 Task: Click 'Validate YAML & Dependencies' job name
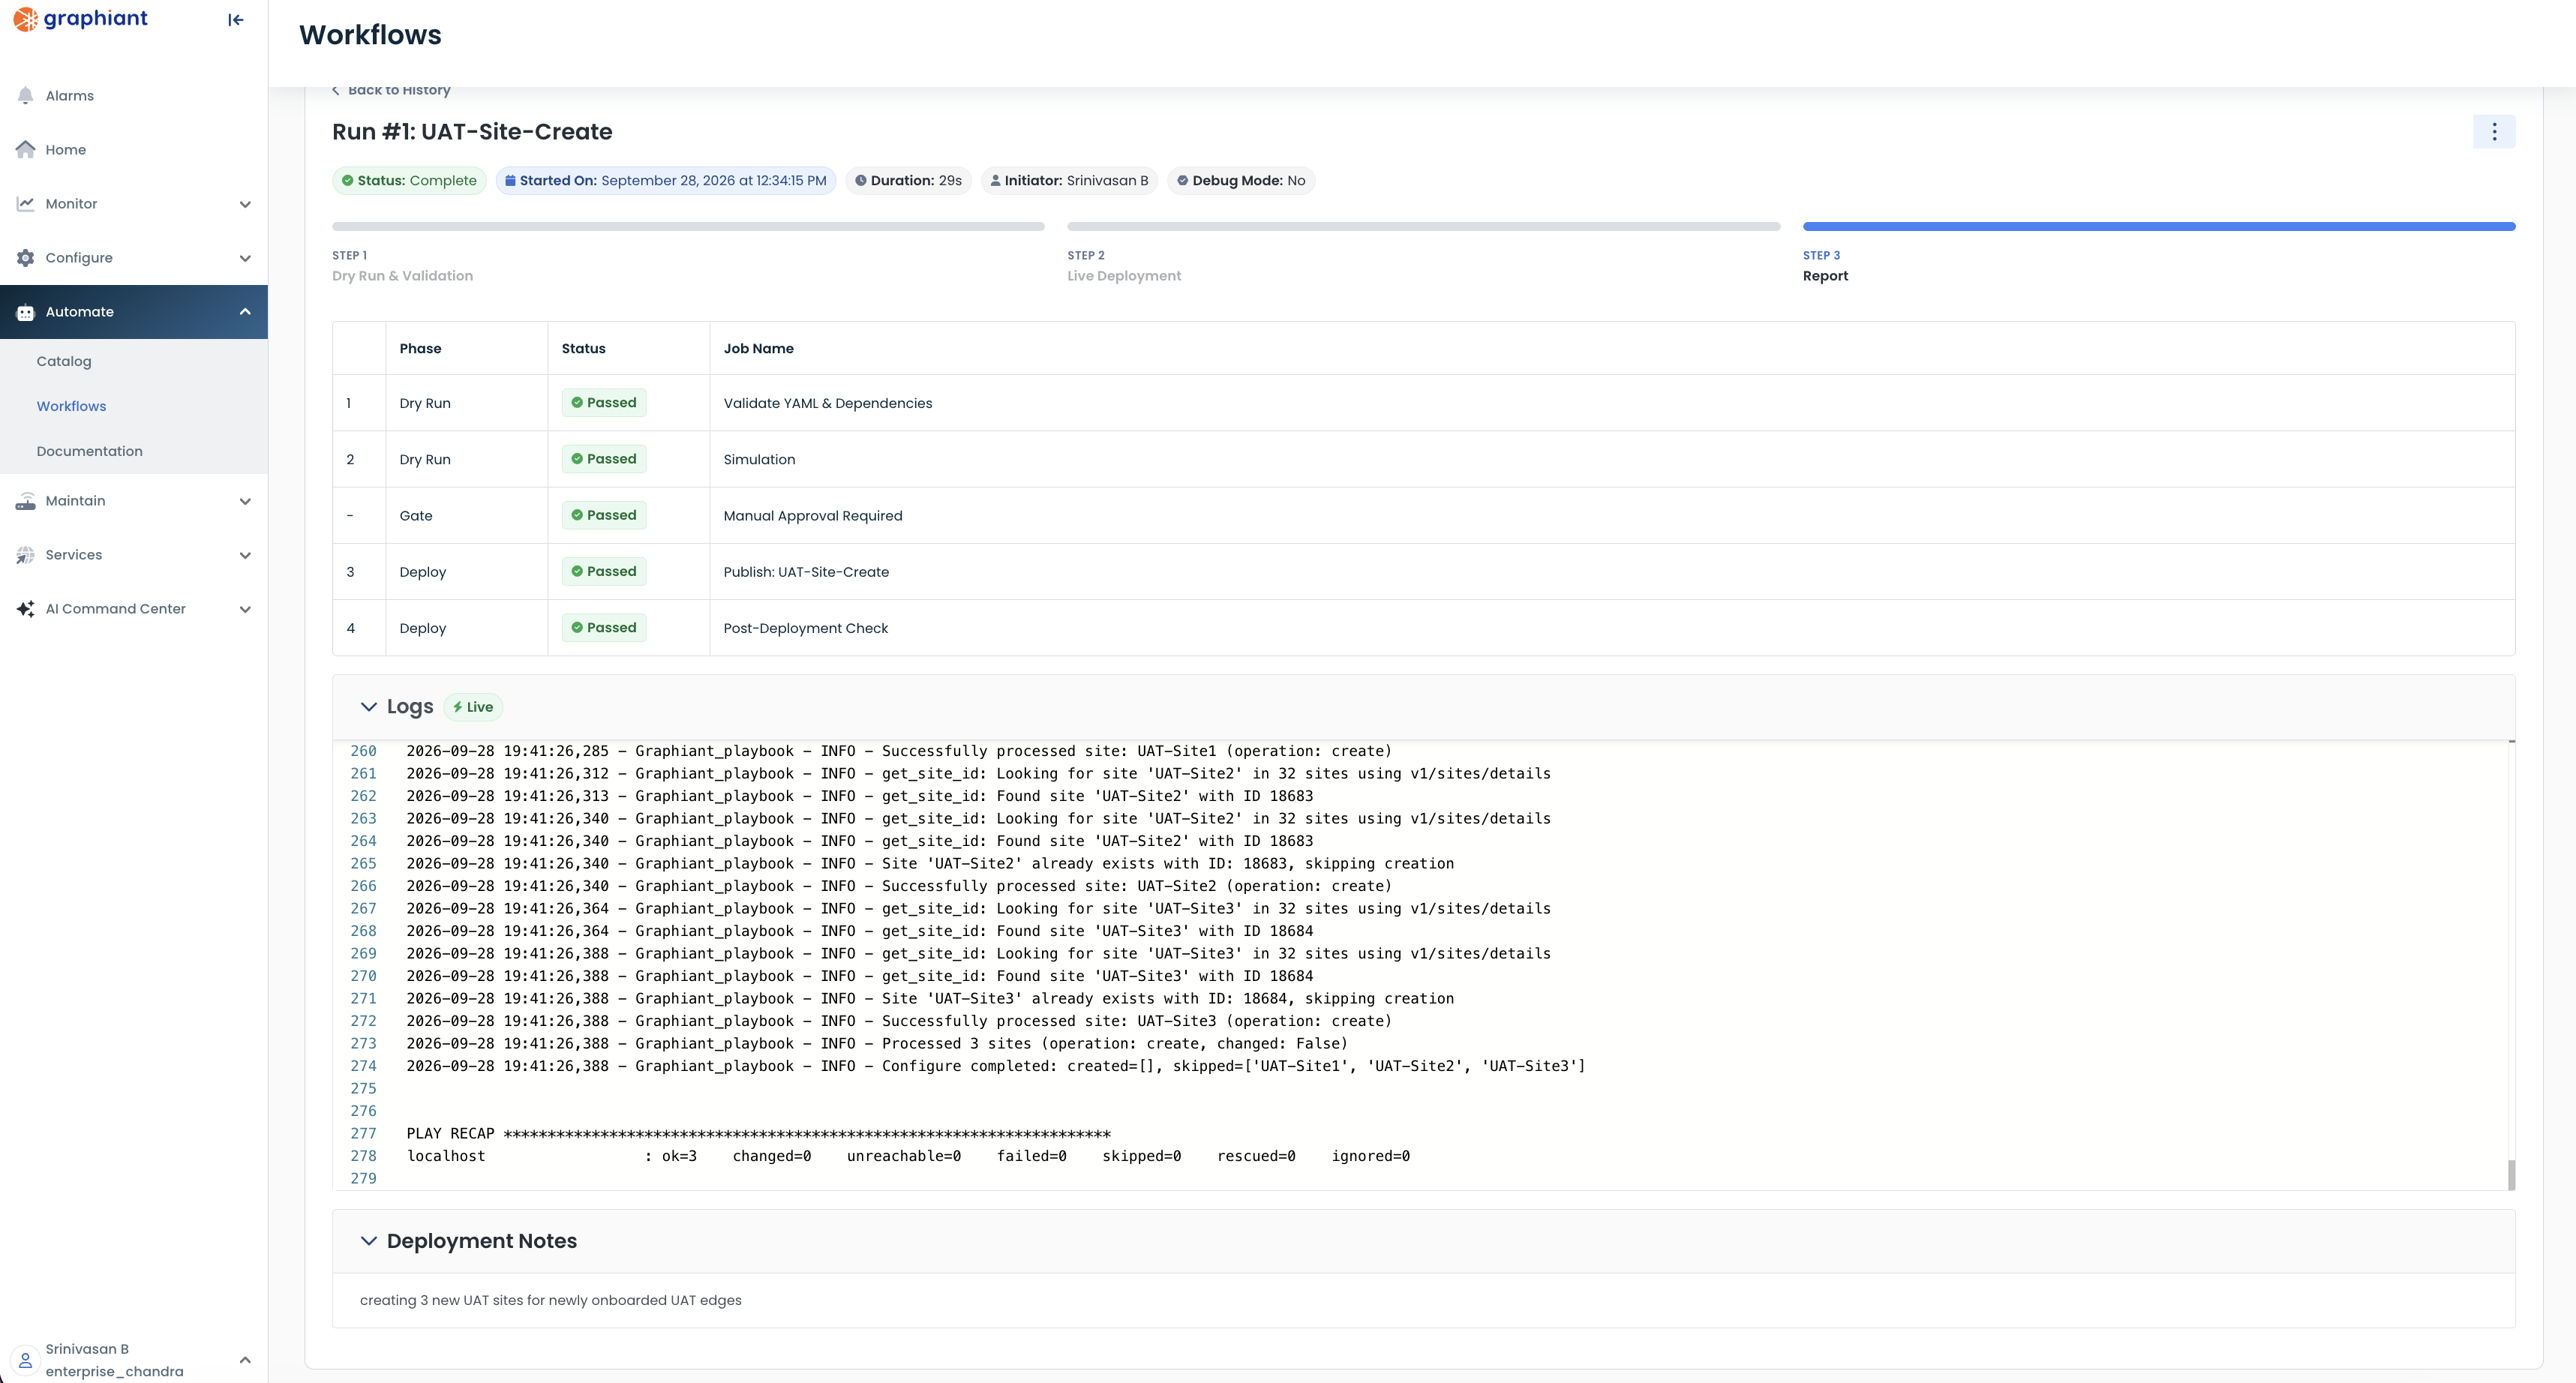827,403
